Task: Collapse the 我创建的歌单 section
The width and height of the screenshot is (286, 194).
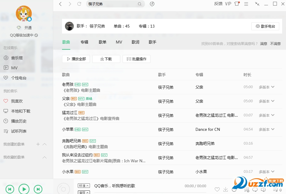Action: [x=44, y=144]
